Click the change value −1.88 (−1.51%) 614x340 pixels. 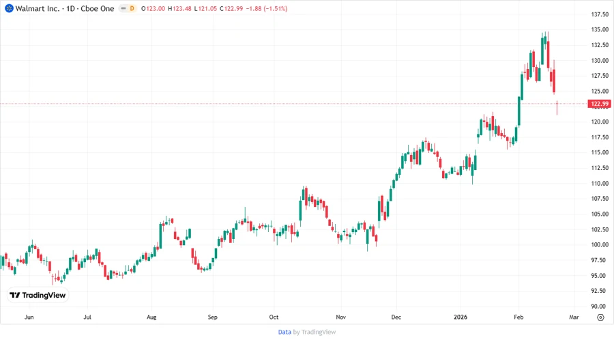pos(267,8)
